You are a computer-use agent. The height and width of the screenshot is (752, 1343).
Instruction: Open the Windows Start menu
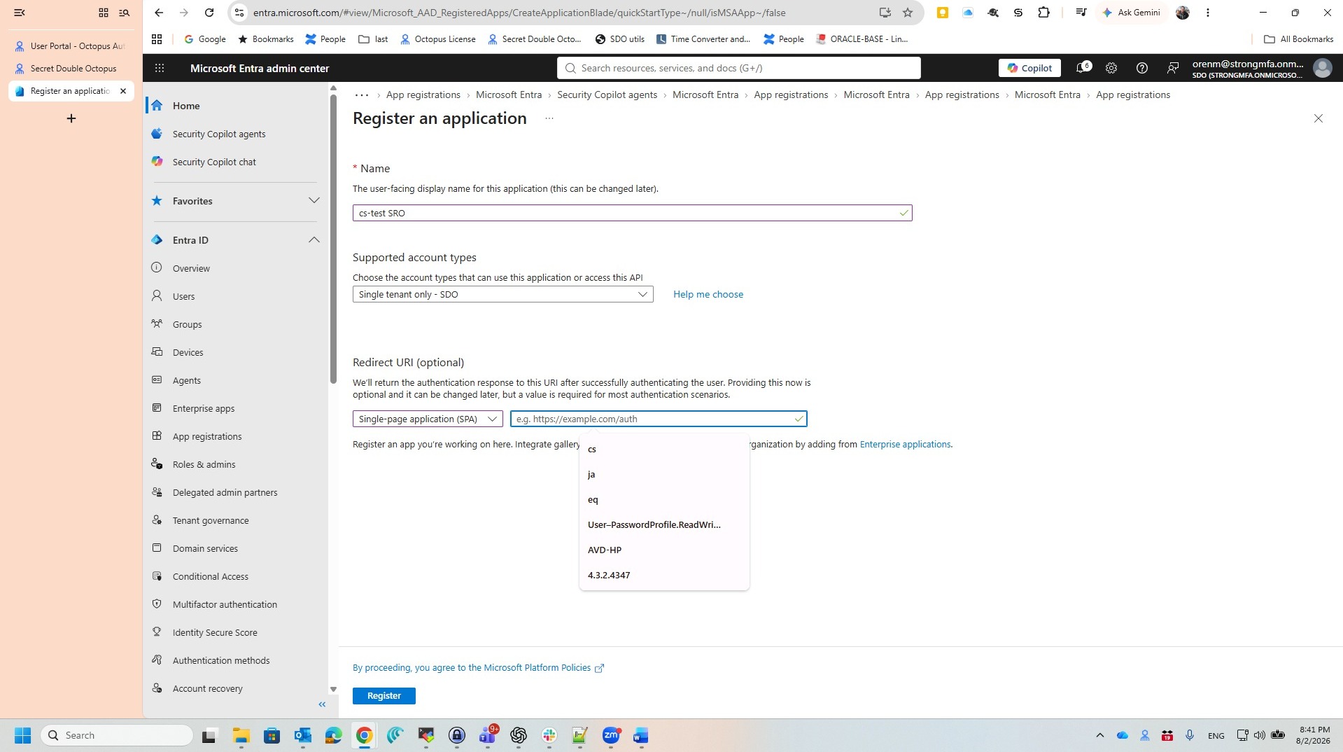tap(22, 735)
